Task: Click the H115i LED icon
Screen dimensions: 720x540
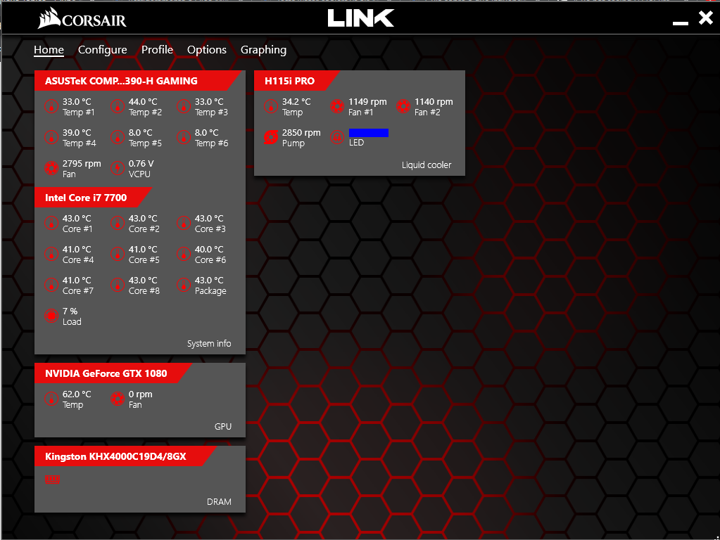Action: pos(336,137)
